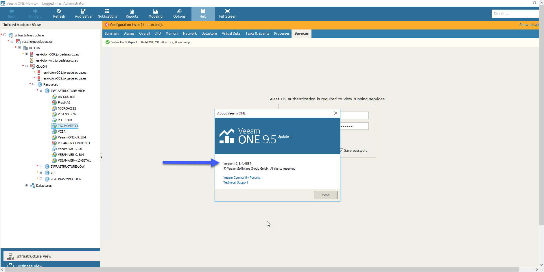Select MICRO-K8S2 in the tree

point(67,108)
